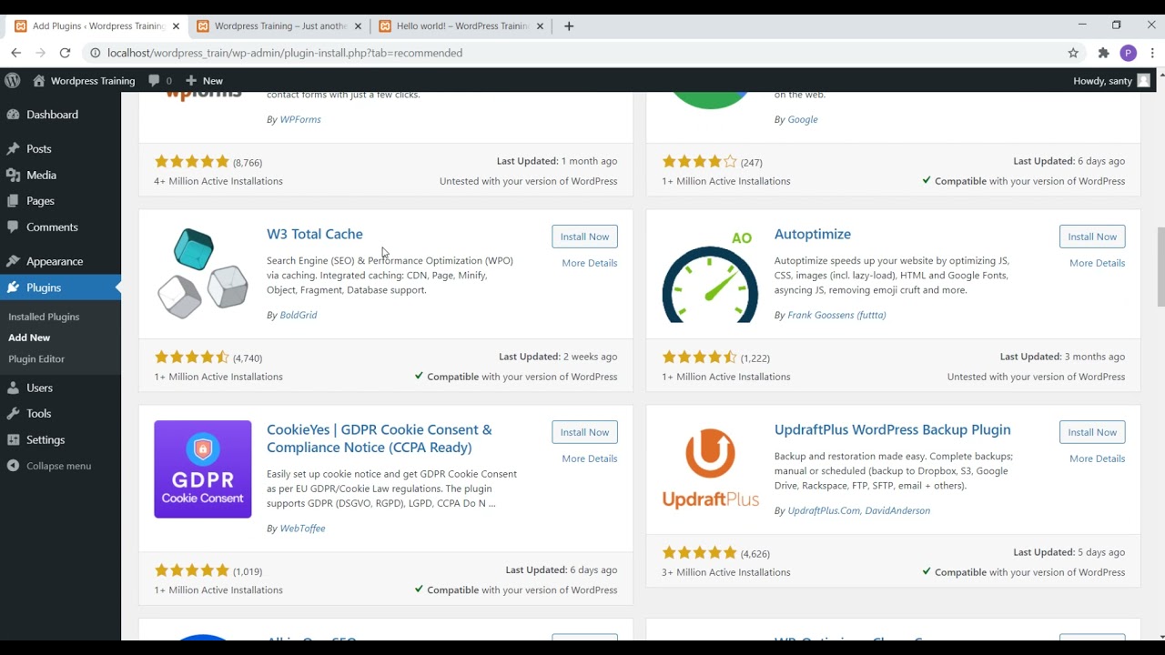Open UpdraftPlus WordPress Backup Plugin title
The width and height of the screenshot is (1165, 655).
893,429
